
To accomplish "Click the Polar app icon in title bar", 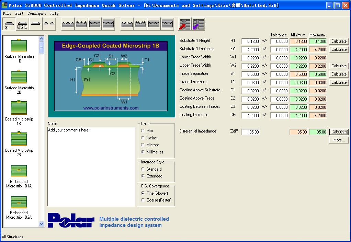I will pos(4,5).
